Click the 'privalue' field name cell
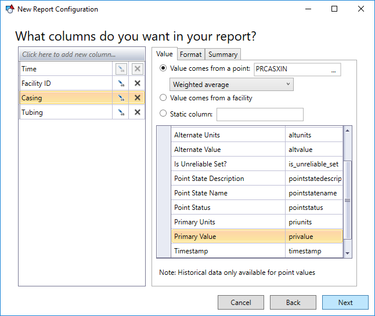 tap(314, 237)
